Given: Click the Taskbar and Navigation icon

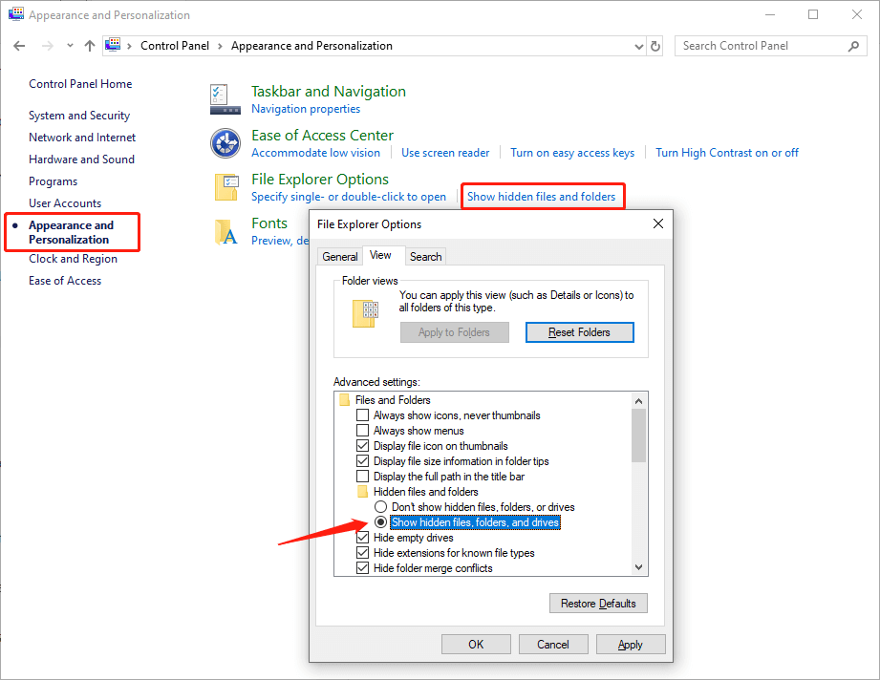Looking at the screenshot, I should point(225,99).
